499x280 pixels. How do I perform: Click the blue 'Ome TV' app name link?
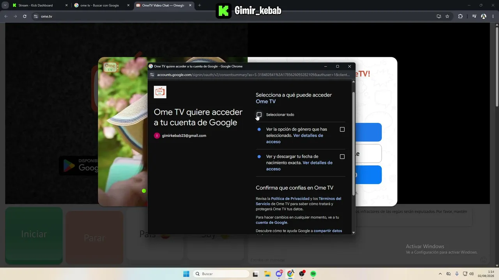(x=265, y=101)
